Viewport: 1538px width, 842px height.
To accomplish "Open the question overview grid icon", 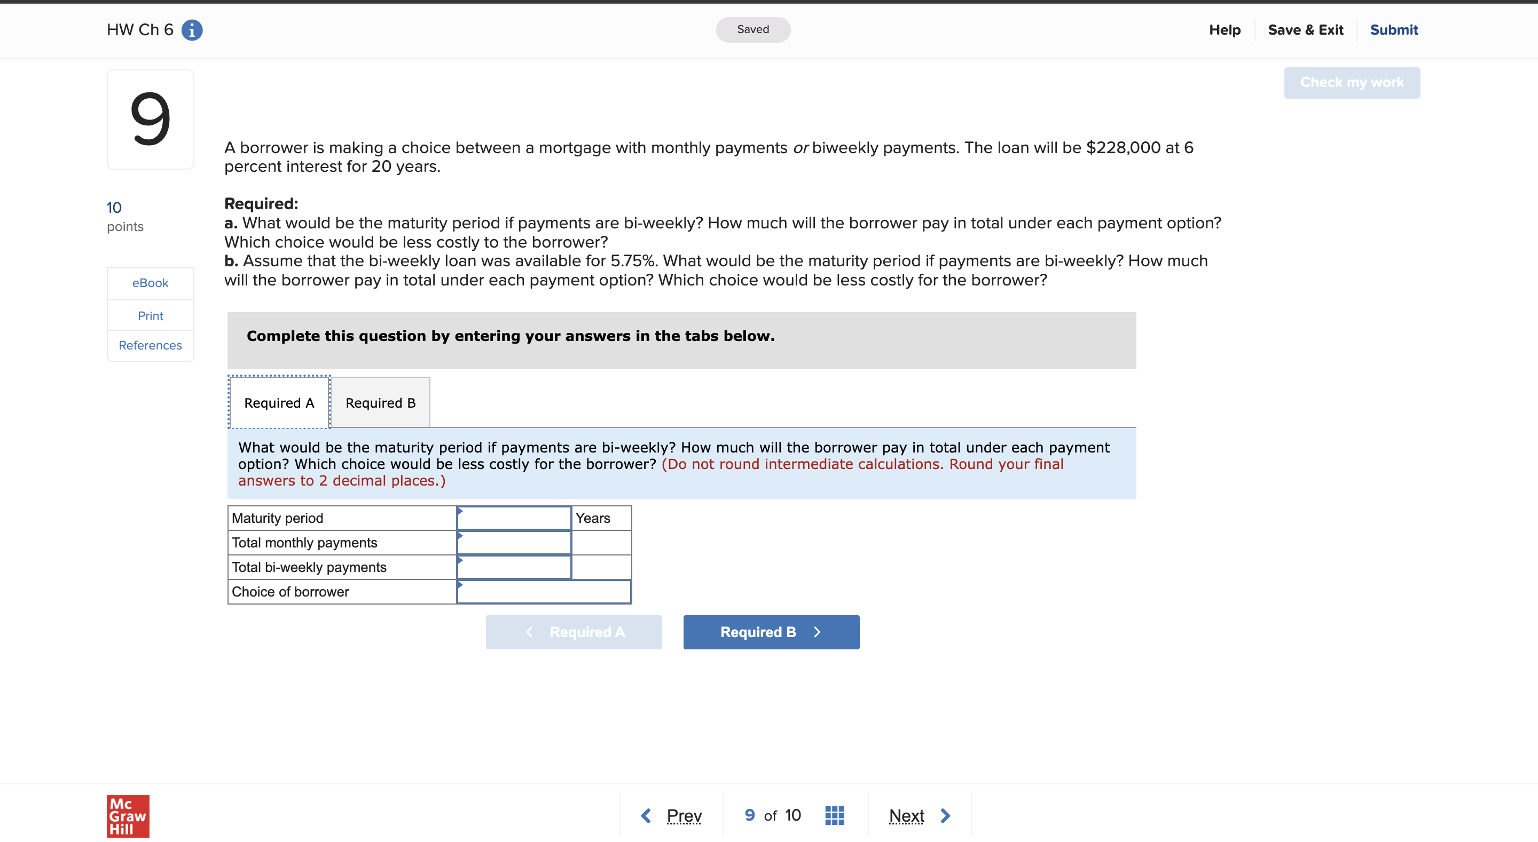I will tap(835, 815).
